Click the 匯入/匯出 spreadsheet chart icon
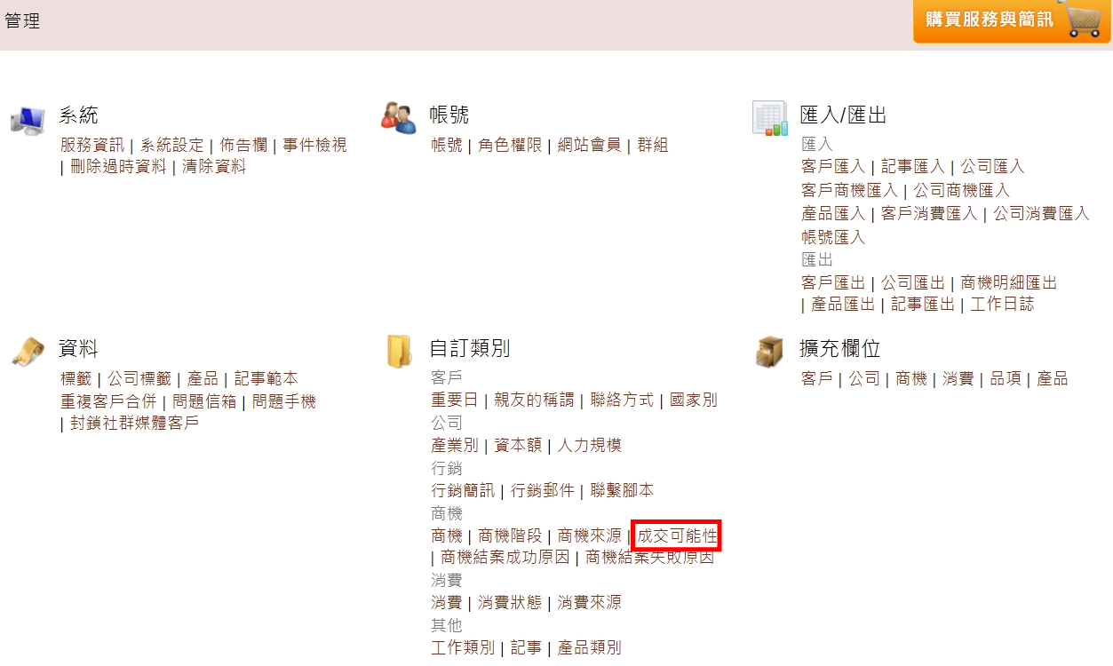This screenshot has width=1113, height=666. (x=769, y=118)
